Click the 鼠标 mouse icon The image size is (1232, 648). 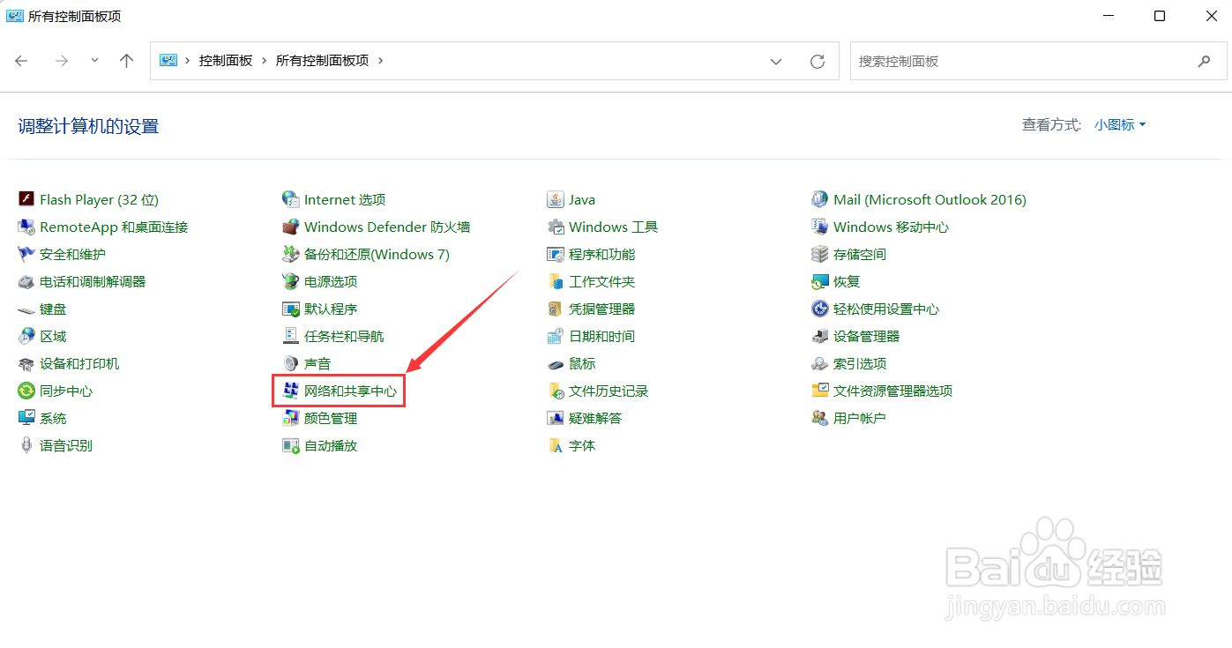[556, 364]
